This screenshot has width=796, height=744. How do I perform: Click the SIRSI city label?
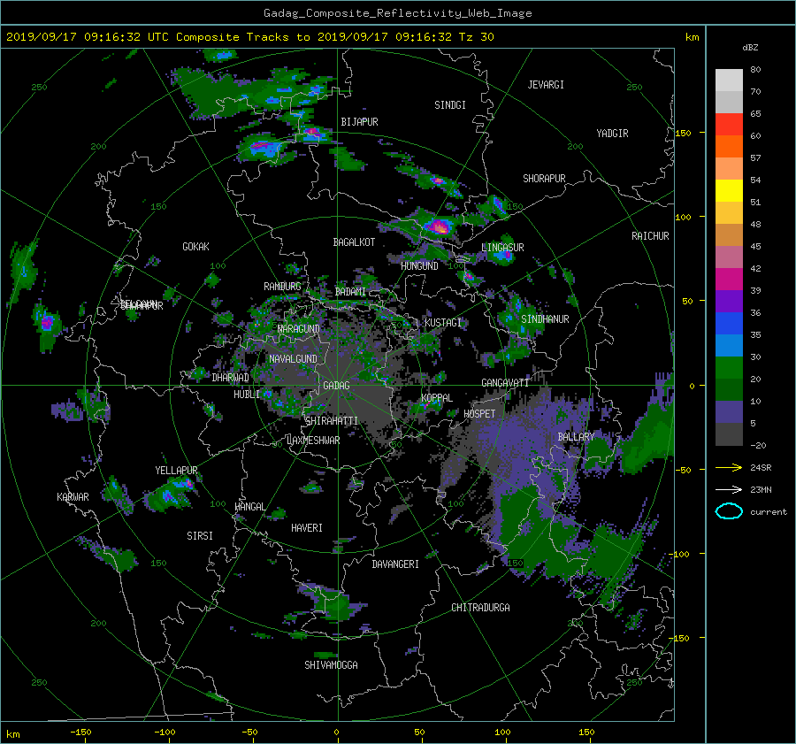coord(200,536)
